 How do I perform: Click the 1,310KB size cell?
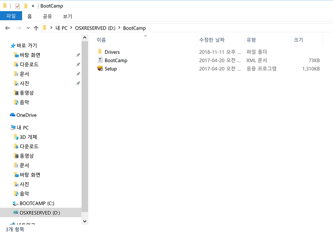pyautogui.click(x=311, y=69)
